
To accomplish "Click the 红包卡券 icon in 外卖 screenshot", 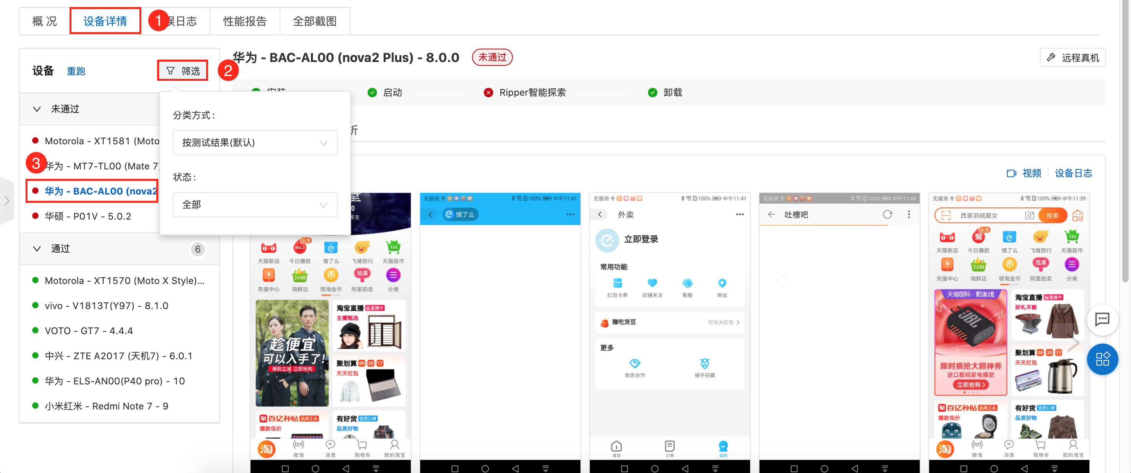I will (x=617, y=283).
